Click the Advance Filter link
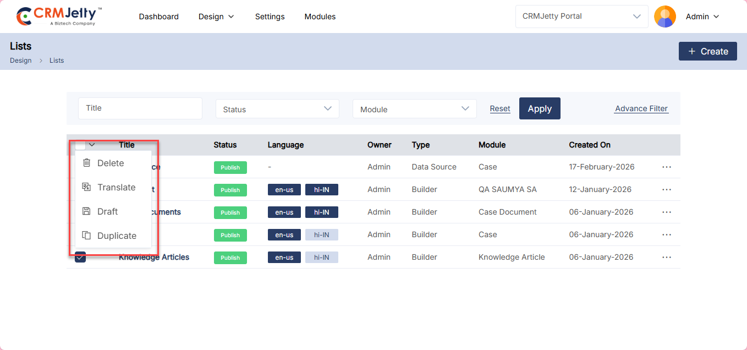 (x=641, y=108)
